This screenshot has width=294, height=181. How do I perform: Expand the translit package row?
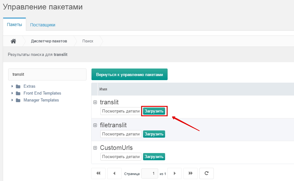tap(95, 102)
